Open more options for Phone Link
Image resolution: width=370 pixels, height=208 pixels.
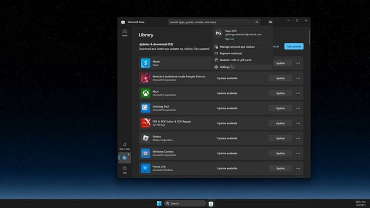[x=298, y=168]
